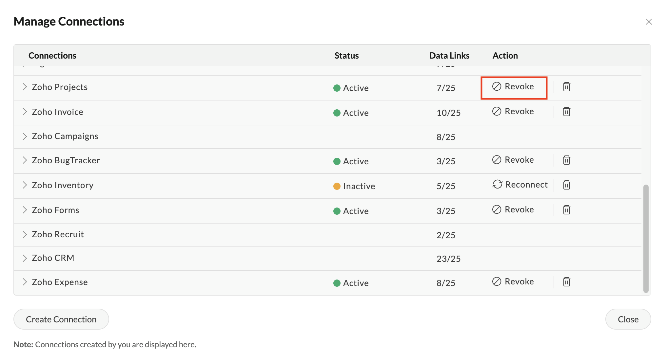Reconnect the Zoho Inventory connection
666x362 pixels.
(x=520, y=185)
